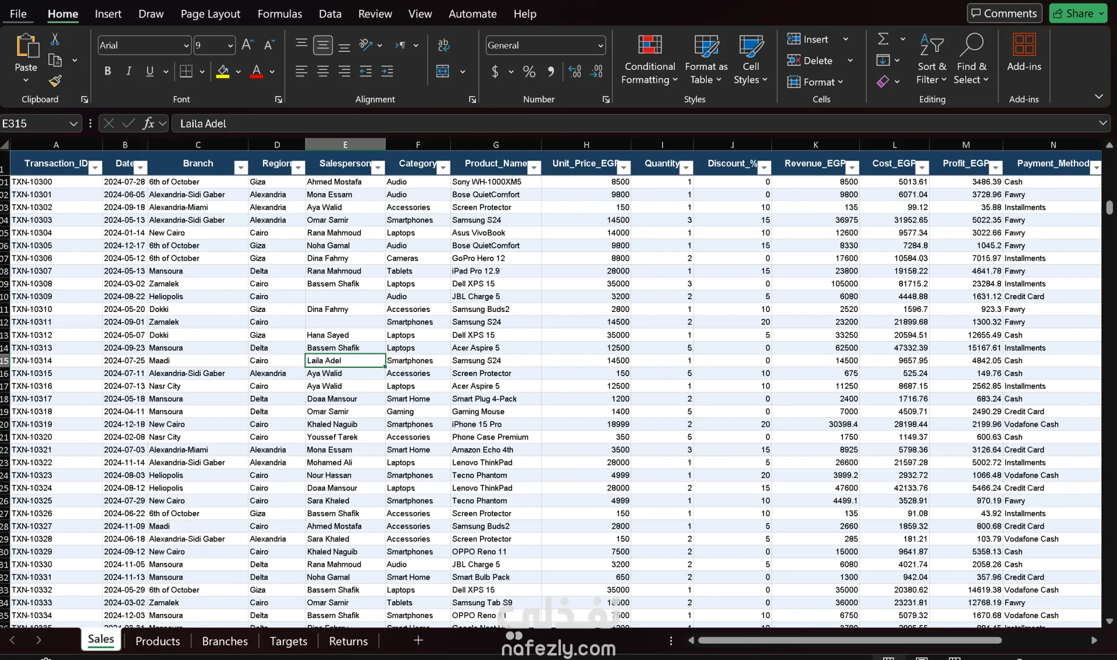
Task: Click the AutoSum sigma icon
Action: (883, 39)
